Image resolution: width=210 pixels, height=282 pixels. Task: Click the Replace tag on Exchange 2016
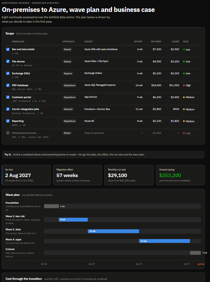pos(68,73)
